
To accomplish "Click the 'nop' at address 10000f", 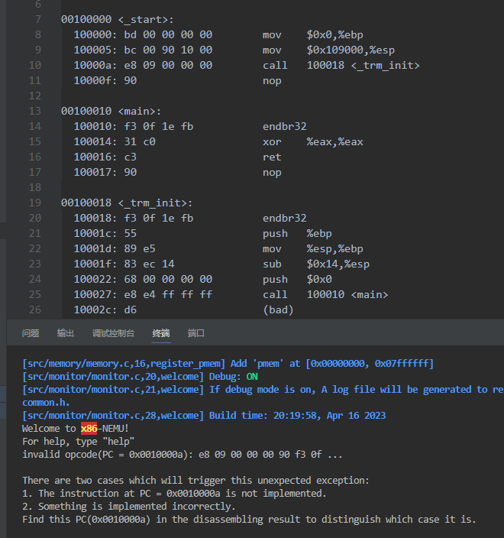I will [x=272, y=81].
